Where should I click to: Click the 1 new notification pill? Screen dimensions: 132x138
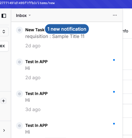67,29
